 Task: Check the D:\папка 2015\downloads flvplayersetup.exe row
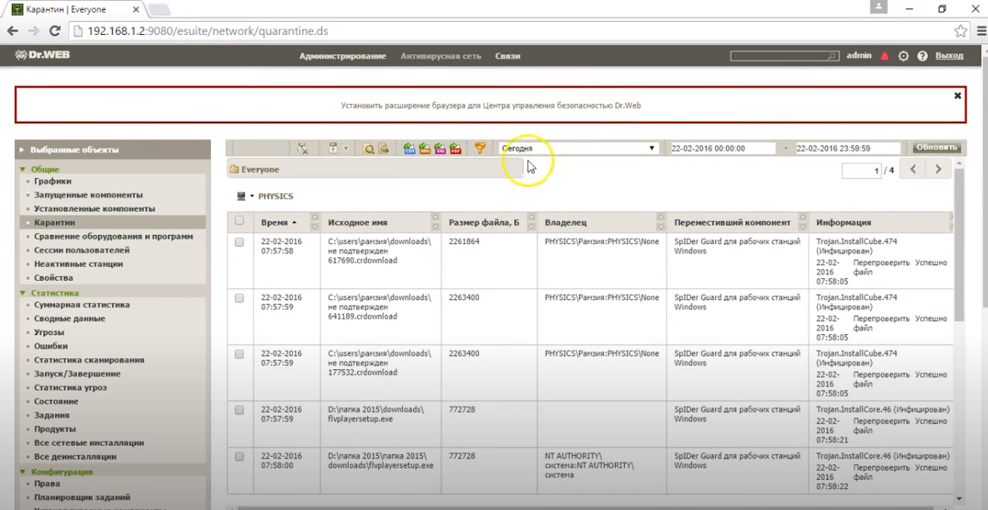(x=239, y=410)
